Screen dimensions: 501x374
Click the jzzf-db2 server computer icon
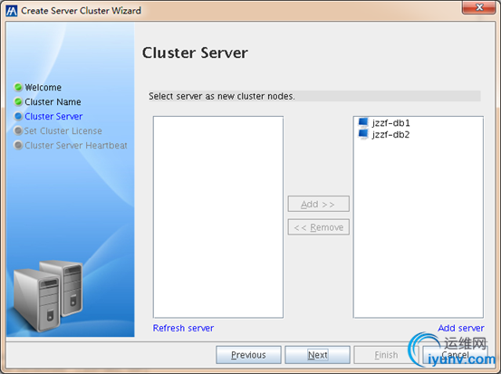(x=363, y=134)
